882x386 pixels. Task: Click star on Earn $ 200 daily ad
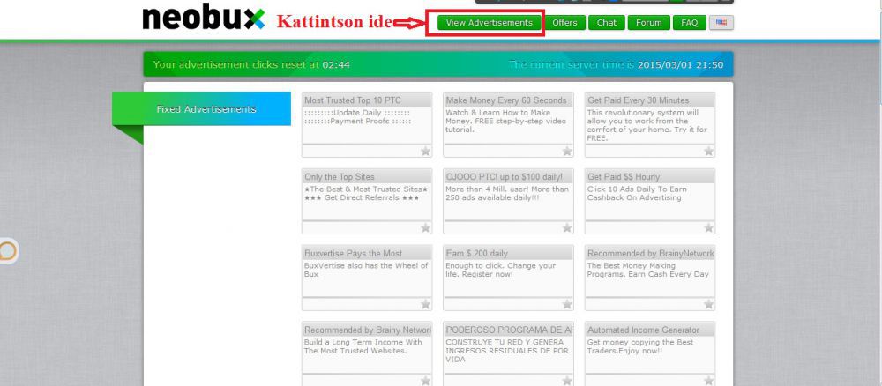coord(567,305)
